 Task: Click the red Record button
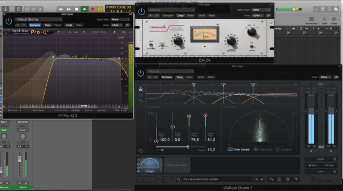click(x=93, y=9)
